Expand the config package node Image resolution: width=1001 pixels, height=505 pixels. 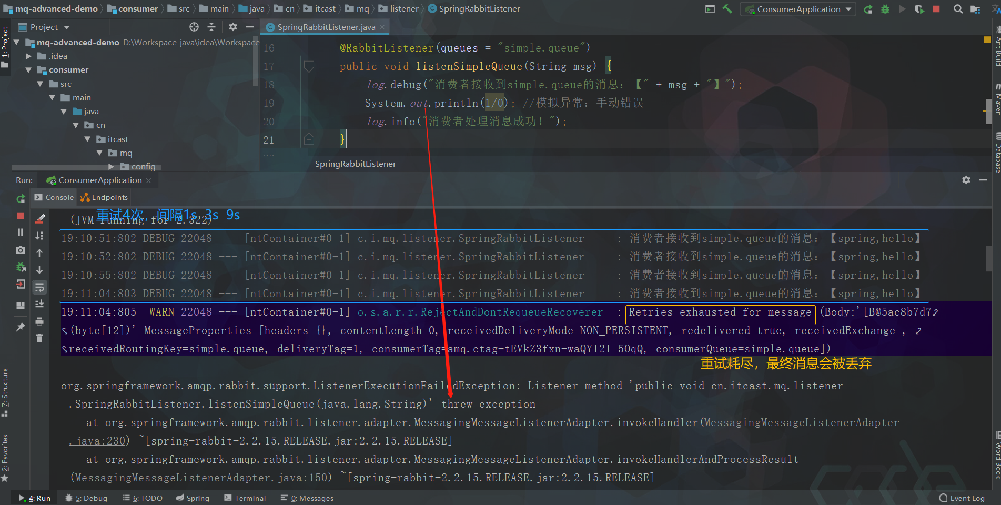pos(111,167)
